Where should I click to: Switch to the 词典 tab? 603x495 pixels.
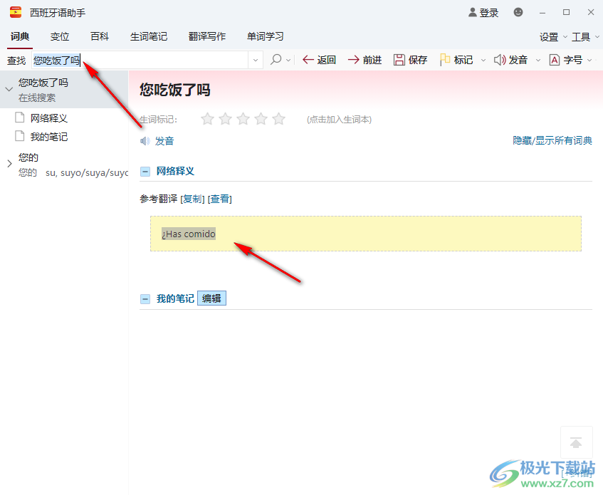[x=20, y=36]
